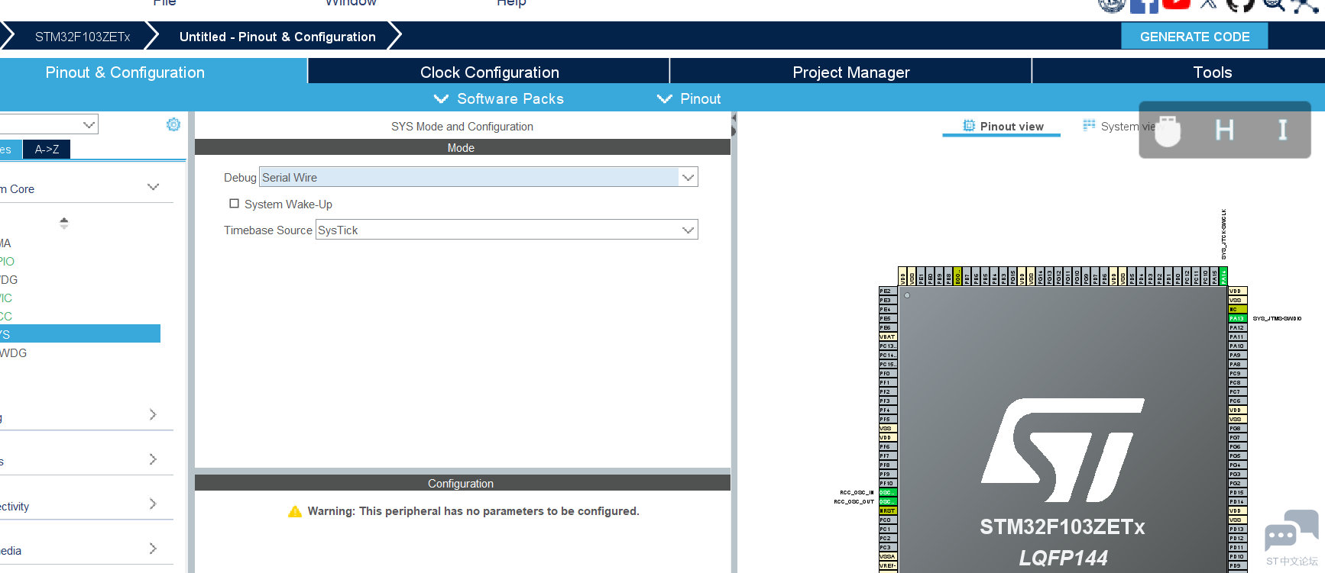Open the GitHub link icon
The width and height of the screenshot is (1325, 573).
click(x=1240, y=5)
